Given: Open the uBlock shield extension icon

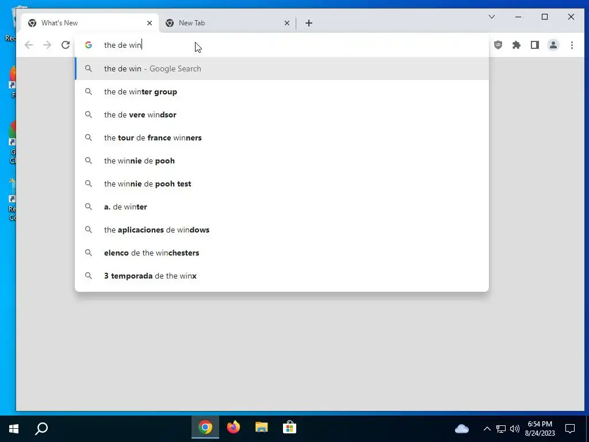Looking at the screenshot, I should click(x=498, y=45).
